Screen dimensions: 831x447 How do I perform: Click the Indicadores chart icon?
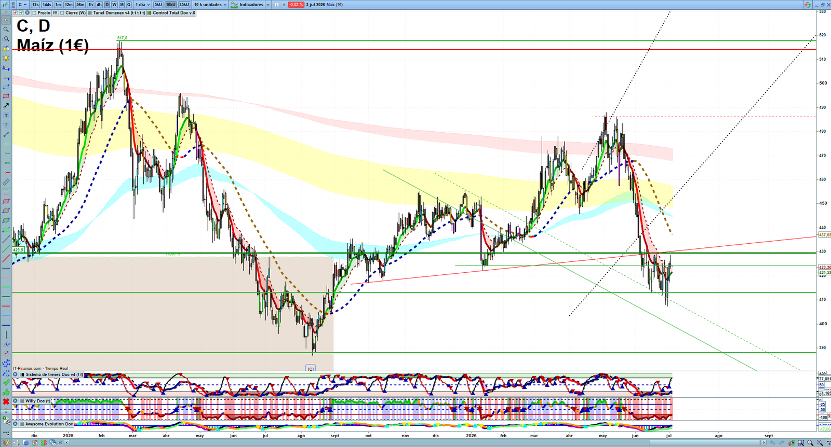[x=235, y=5]
